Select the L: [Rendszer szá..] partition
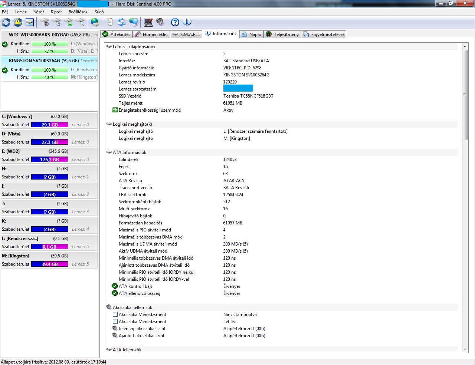Screen dimensions: 475x365 49,243
